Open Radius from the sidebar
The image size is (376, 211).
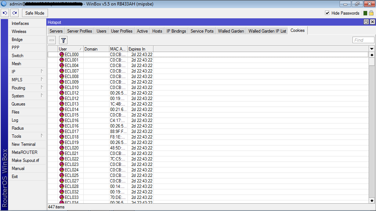27,128
